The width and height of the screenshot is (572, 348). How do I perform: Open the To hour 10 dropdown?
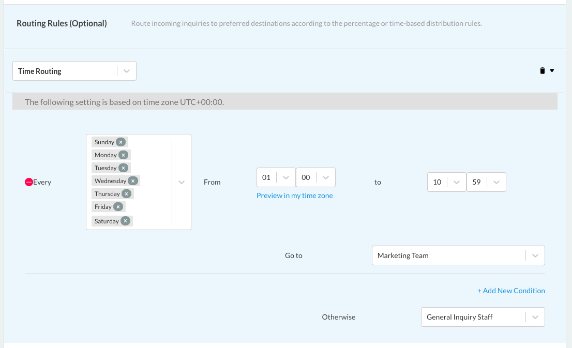(446, 182)
